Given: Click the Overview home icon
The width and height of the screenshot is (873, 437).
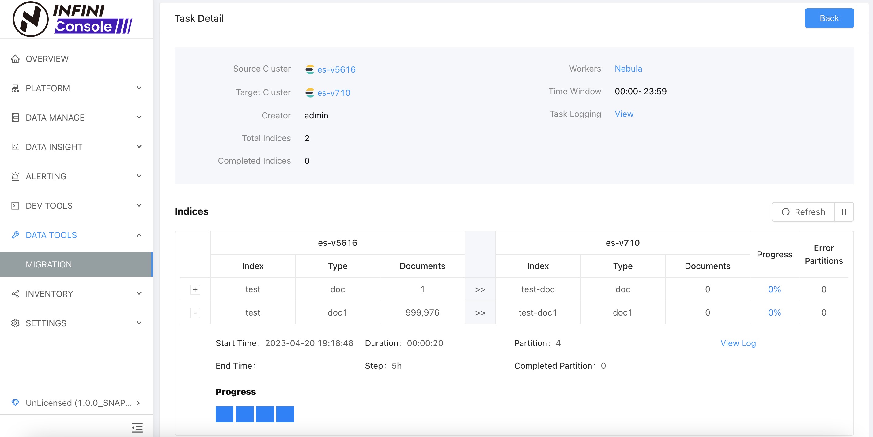Looking at the screenshot, I should (15, 59).
